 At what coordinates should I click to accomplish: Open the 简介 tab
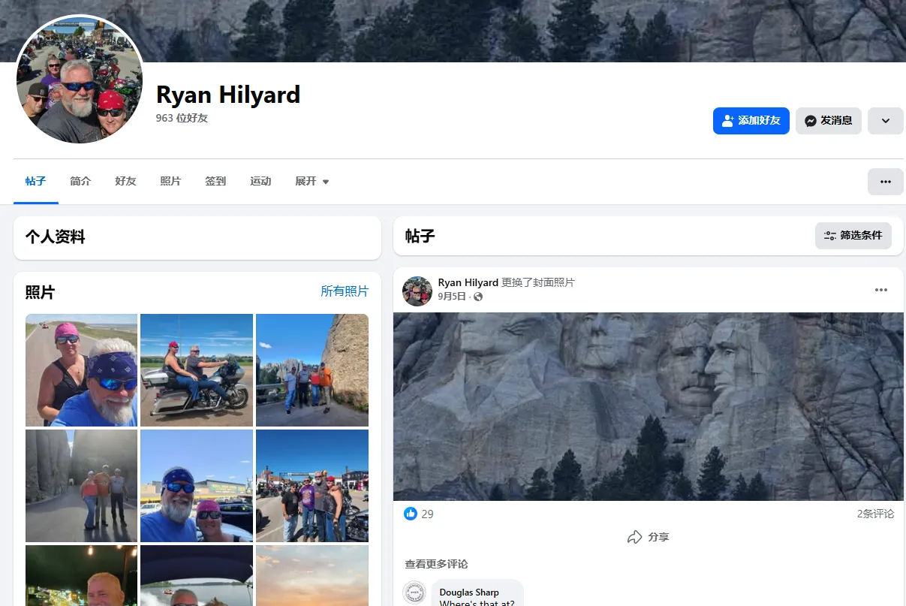click(80, 181)
